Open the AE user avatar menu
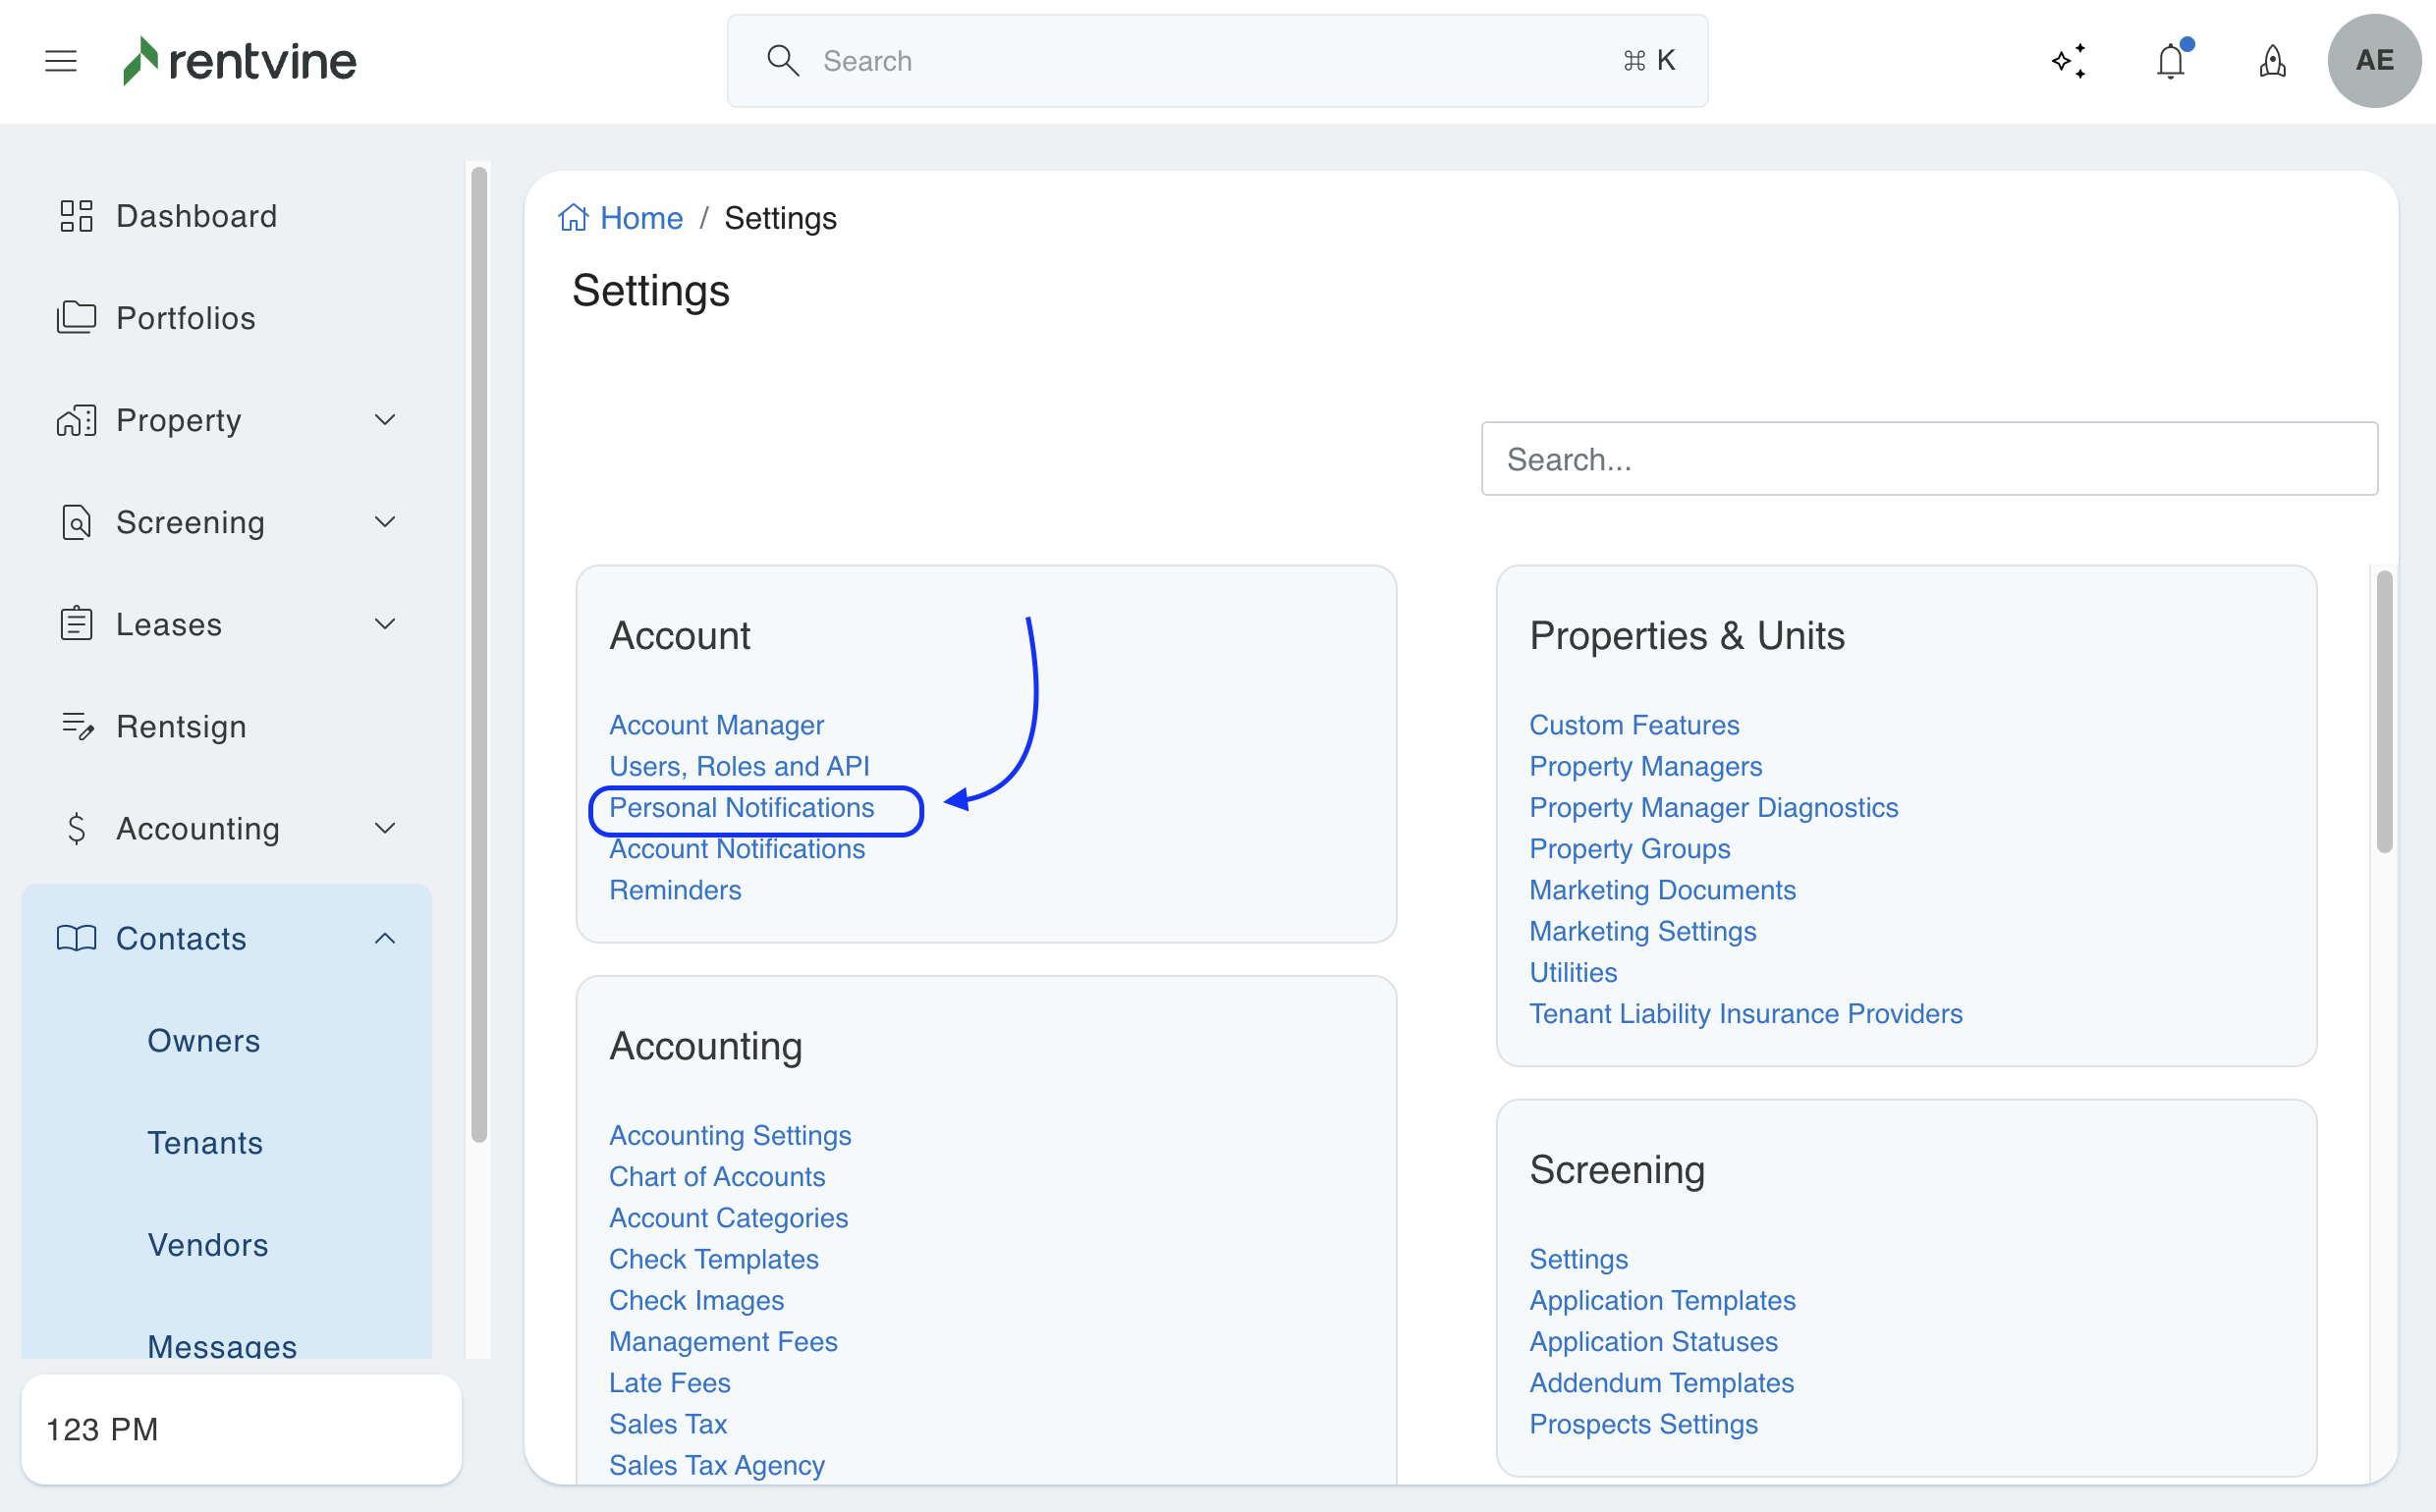The image size is (2436, 1512). (2374, 61)
